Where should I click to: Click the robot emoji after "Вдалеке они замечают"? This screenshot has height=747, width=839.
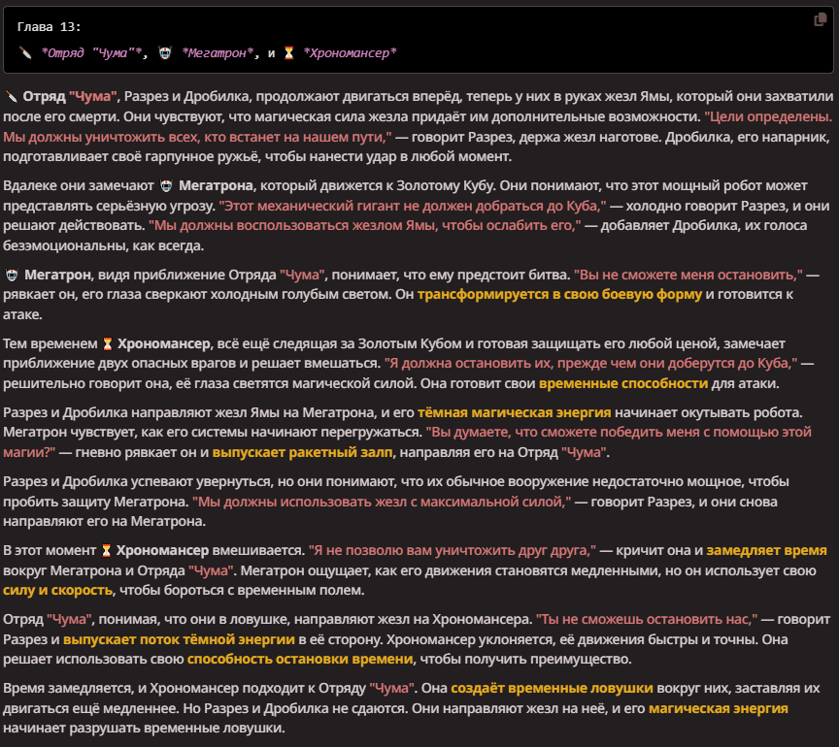(166, 186)
